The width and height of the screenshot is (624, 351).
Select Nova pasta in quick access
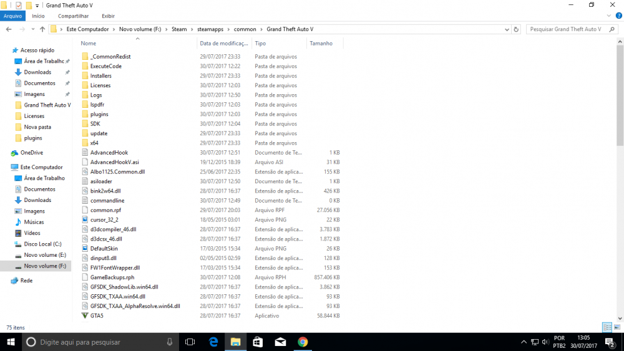tap(37, 127)
